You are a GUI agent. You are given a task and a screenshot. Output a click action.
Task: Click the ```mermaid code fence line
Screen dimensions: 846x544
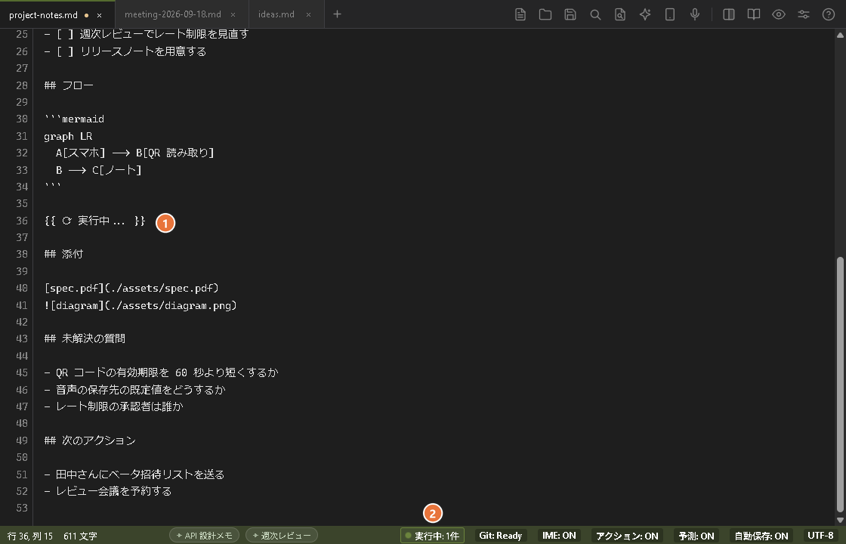pos(75,119)
